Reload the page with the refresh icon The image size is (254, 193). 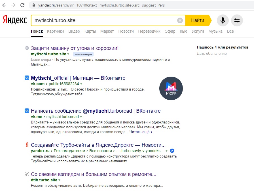click(22, 5)
